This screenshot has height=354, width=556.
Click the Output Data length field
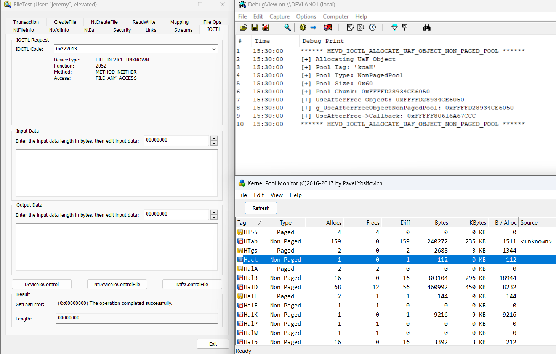177,214
